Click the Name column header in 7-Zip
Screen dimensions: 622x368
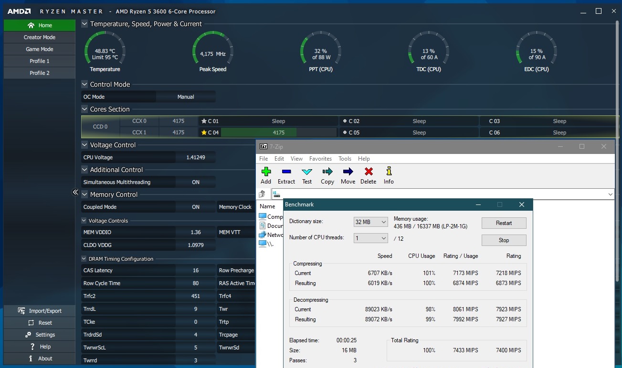coord(267,206)
